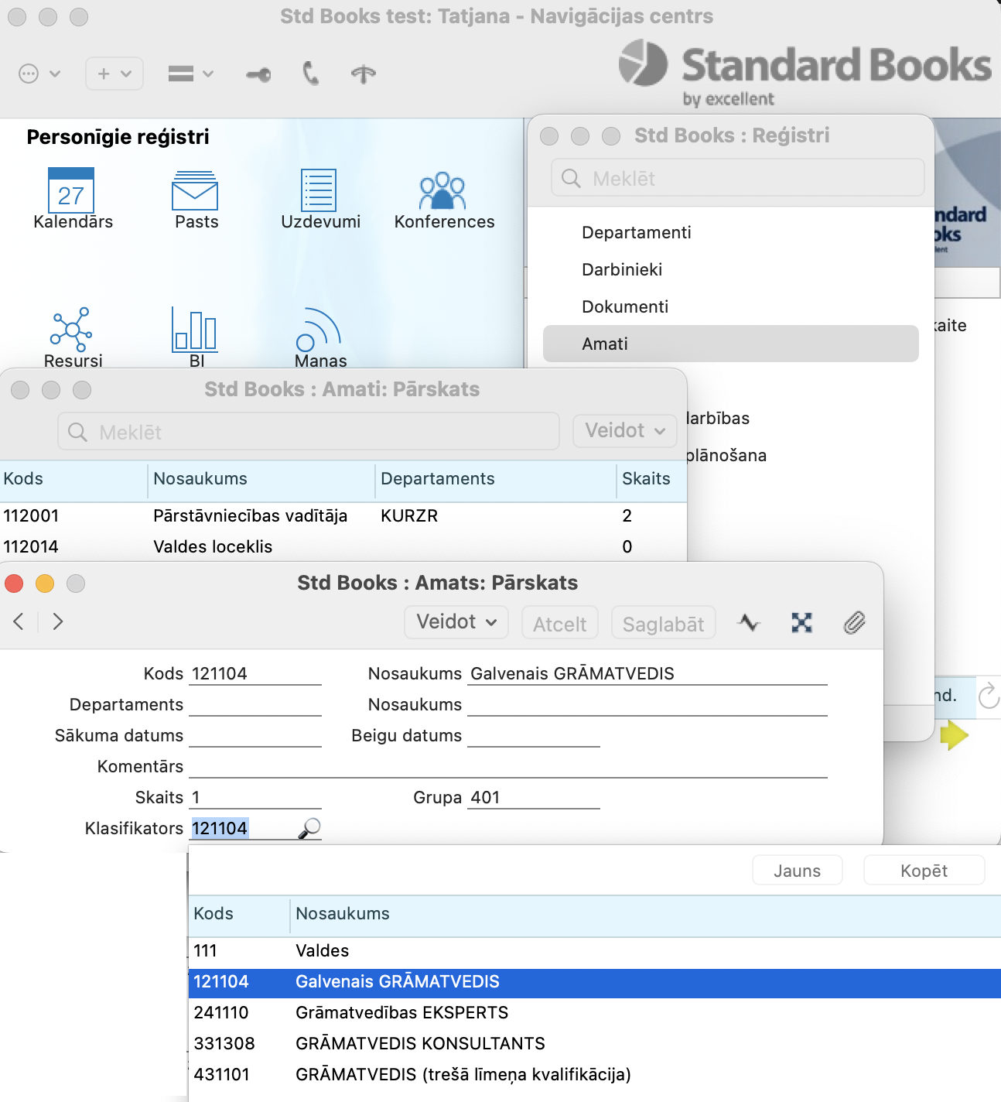The image size is (1001, 1102).
Task: Select Darbinieki in the Reģistri list
Action: (622, 269)
